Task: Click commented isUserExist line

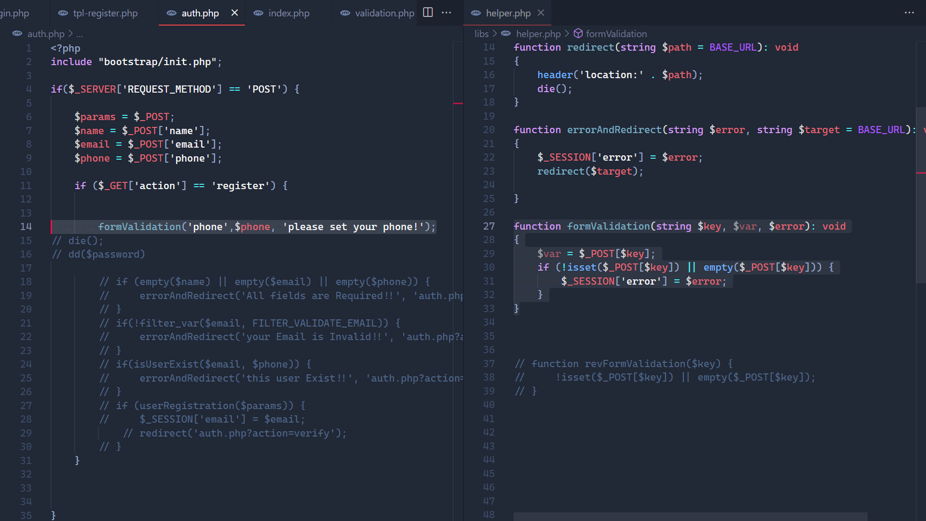Action: pyautogui.click(x=205, y=364)
